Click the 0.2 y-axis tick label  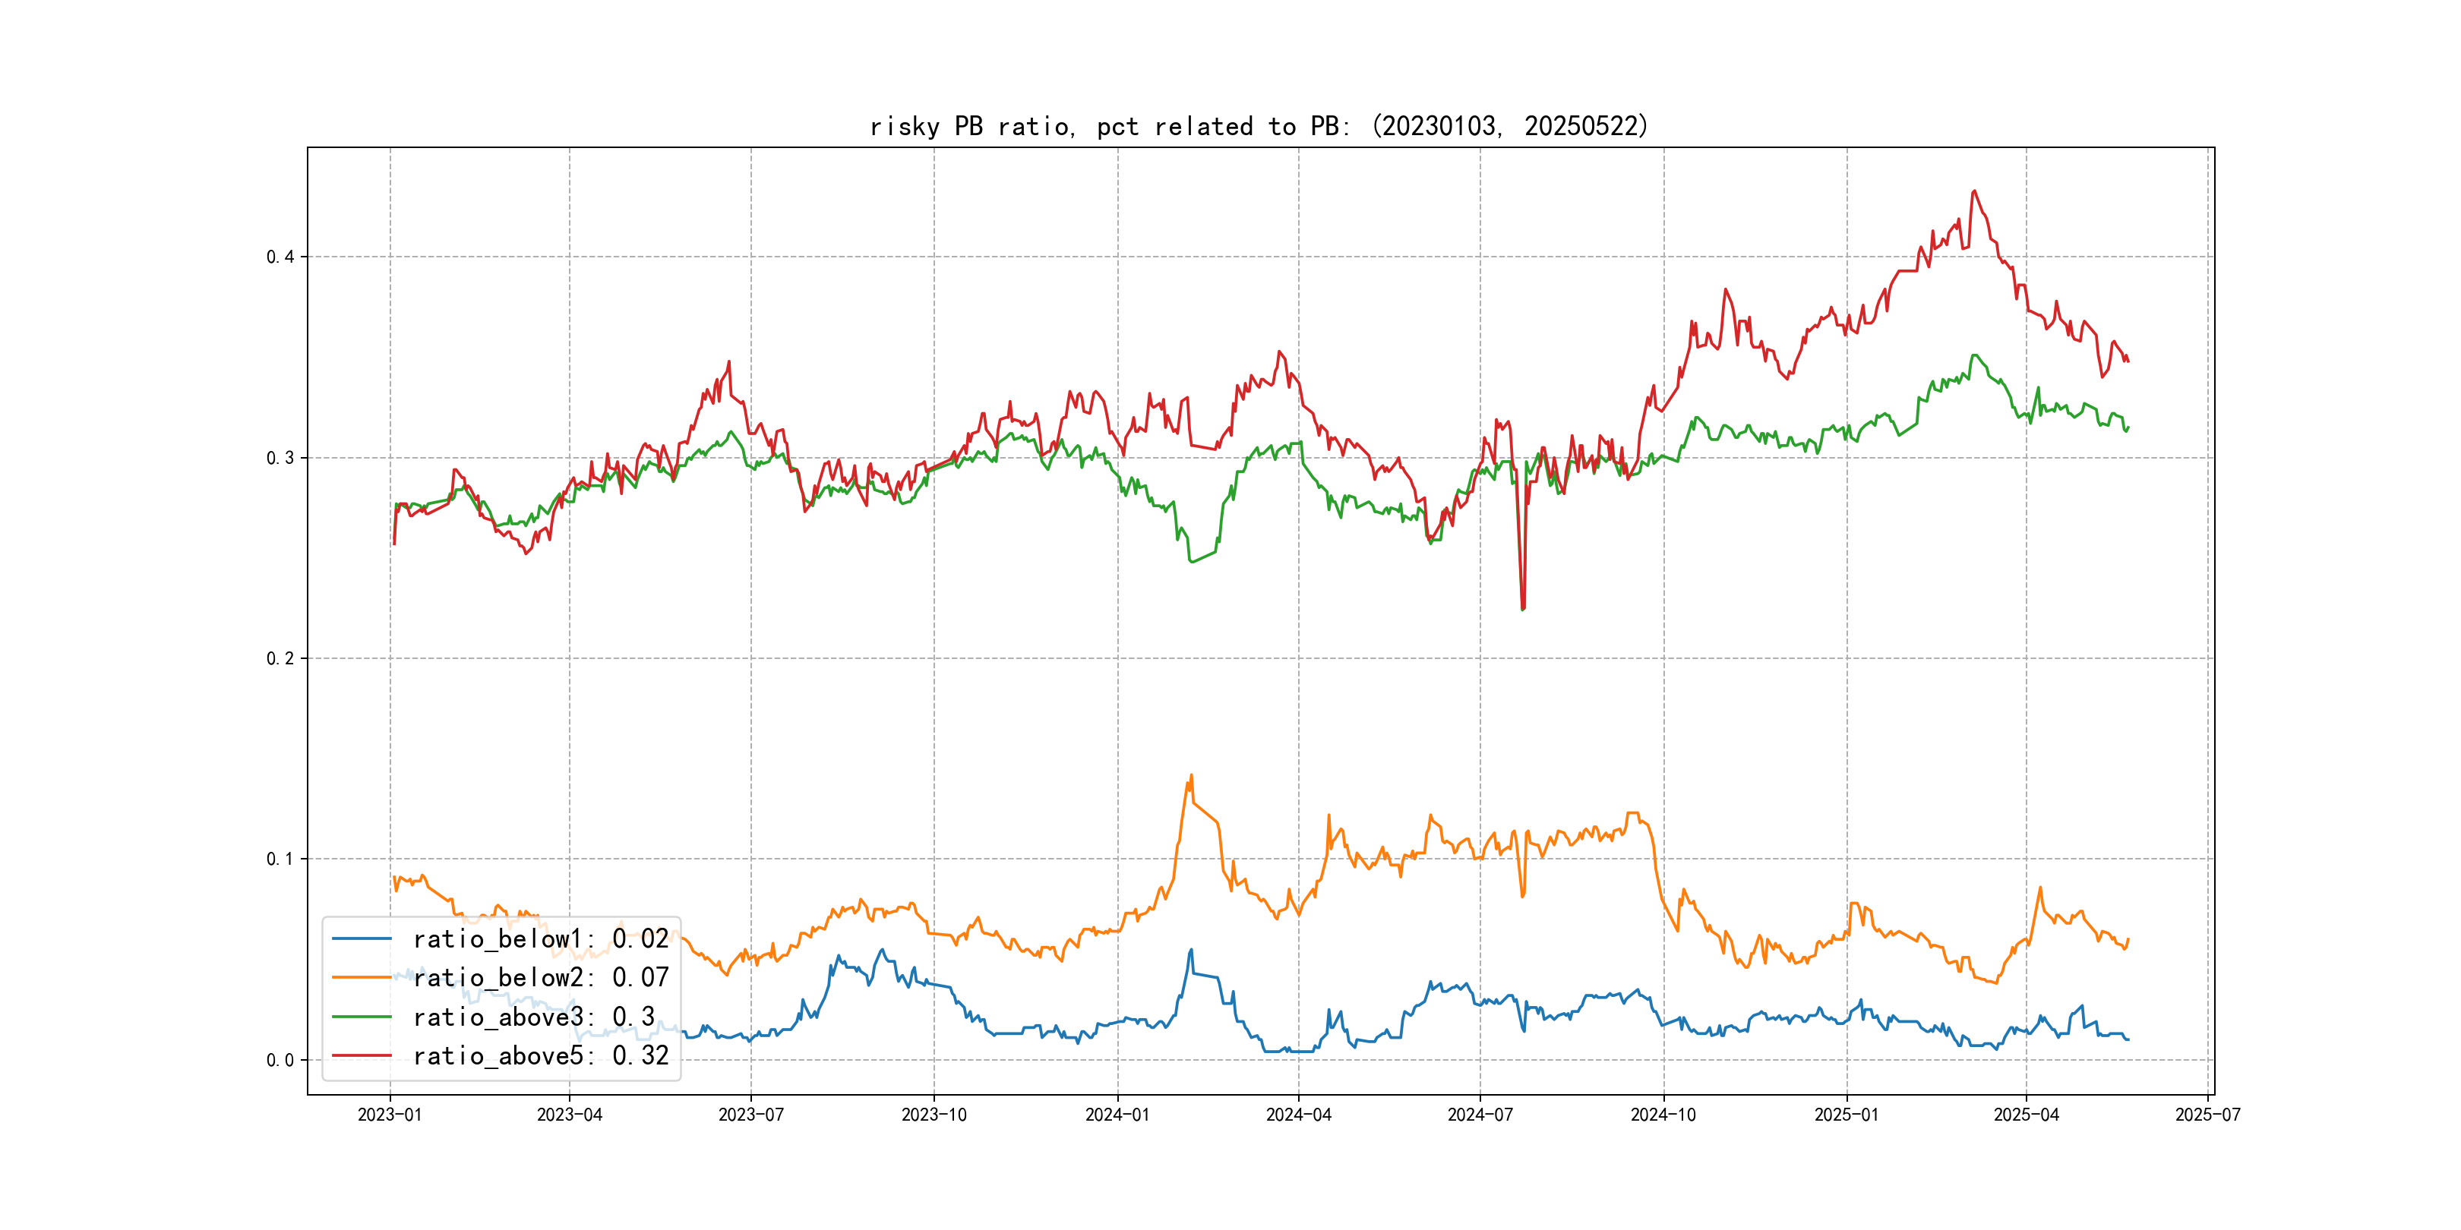pyautogui.click(x=280, y=658)
